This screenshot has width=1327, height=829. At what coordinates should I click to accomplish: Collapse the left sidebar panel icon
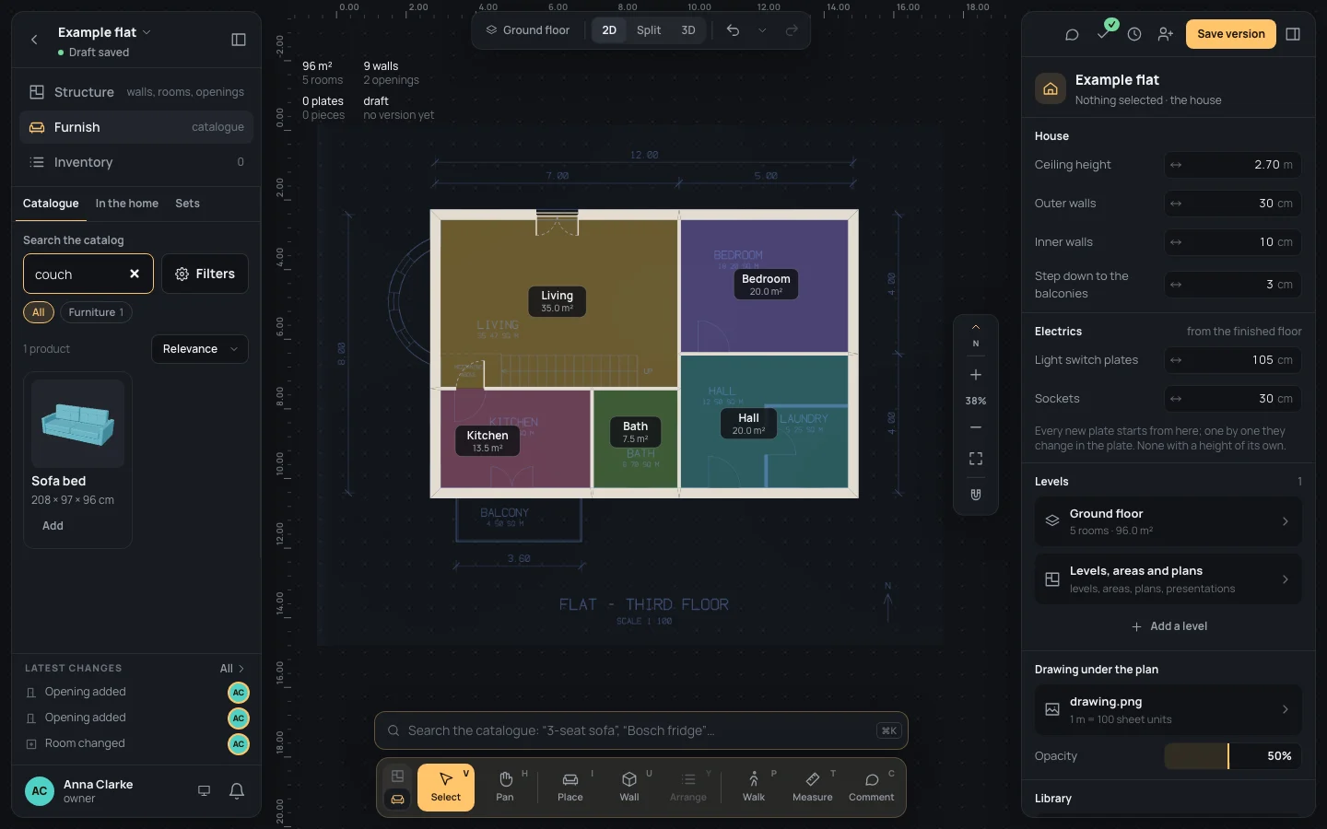239,40
